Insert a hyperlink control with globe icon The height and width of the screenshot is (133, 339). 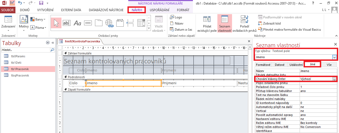(109, 23)
